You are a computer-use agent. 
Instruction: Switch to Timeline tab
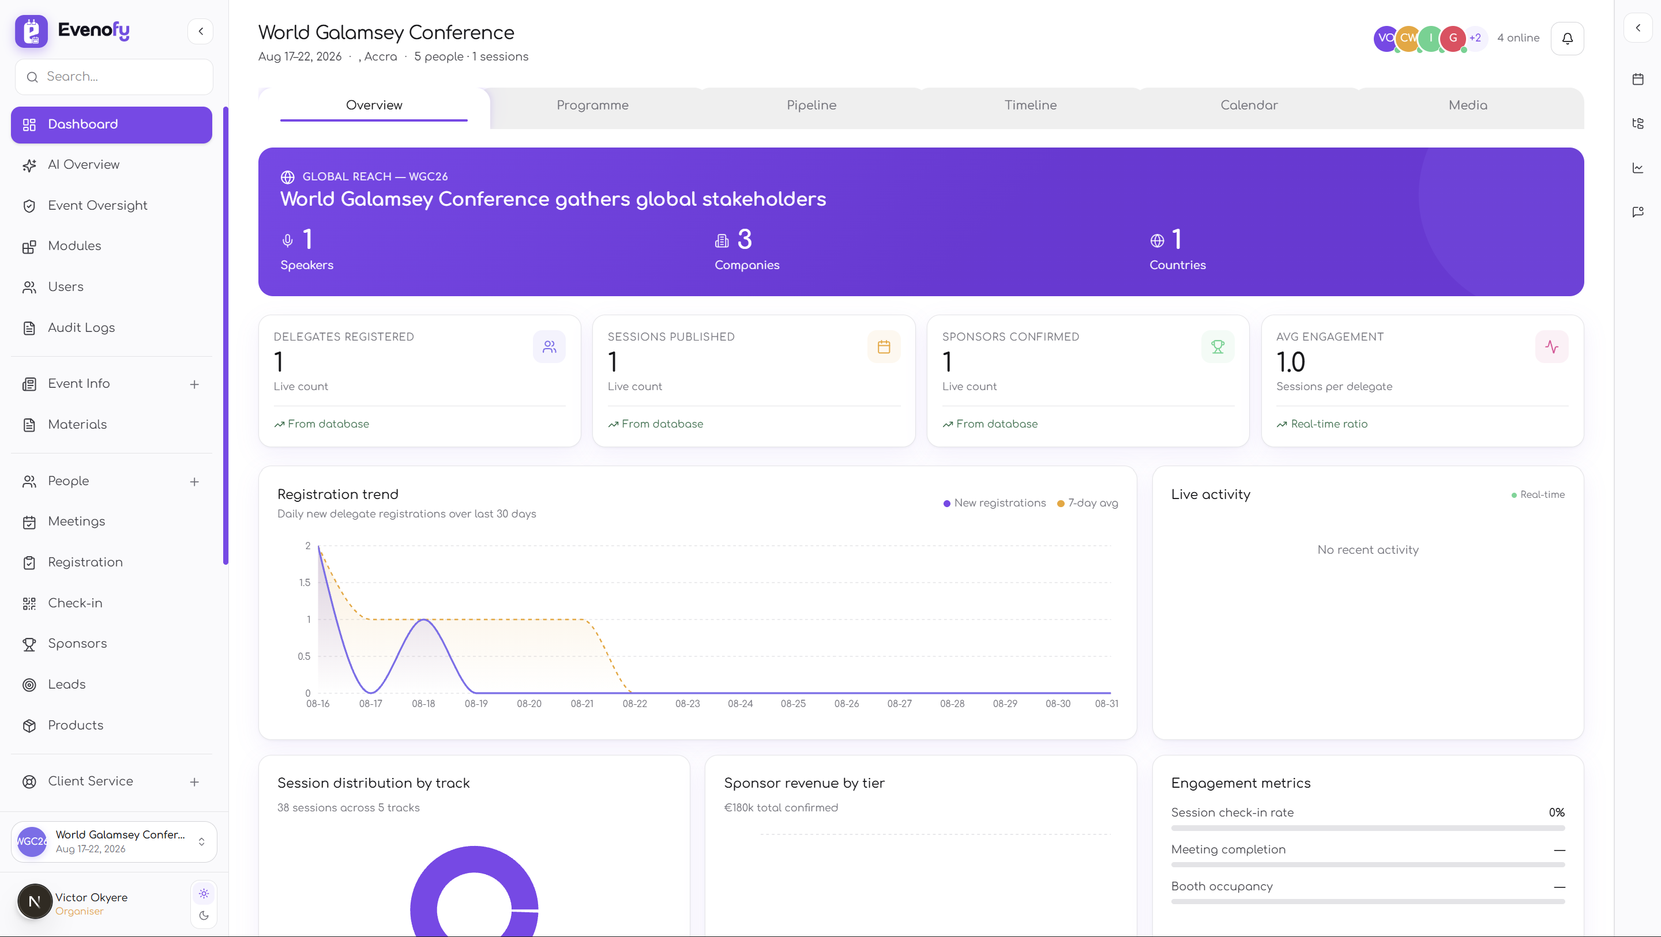tap(1031, 105)
